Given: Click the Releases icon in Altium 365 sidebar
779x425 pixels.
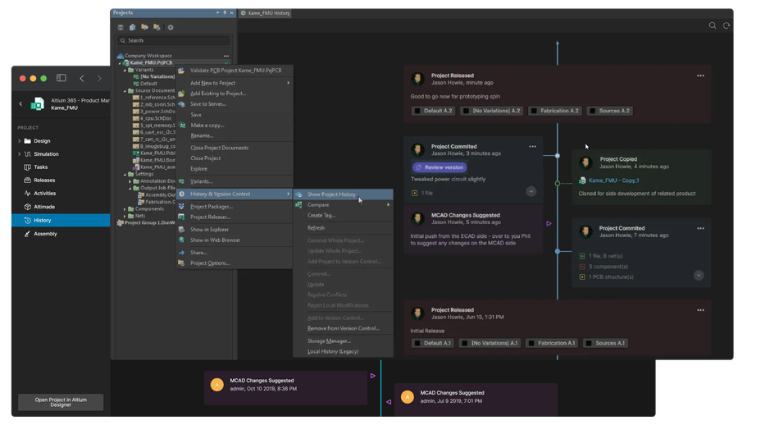Looking at the screenshot, I should pyautogui.click(x=27, y=180).
